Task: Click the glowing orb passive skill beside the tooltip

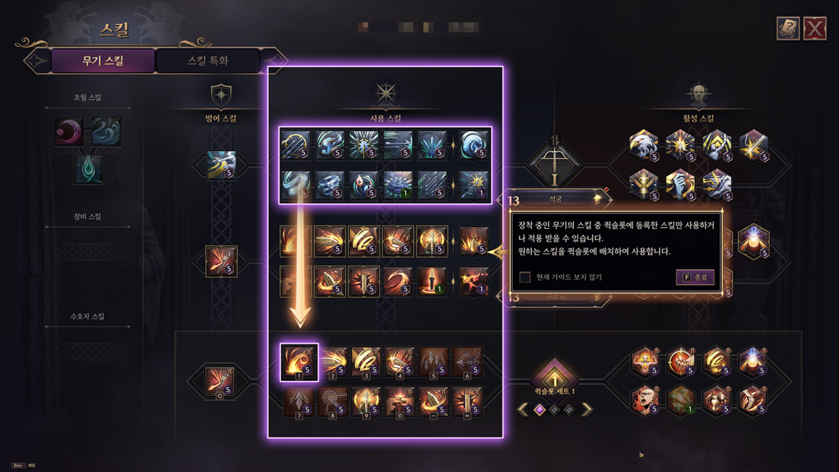Action: (x=754, y=241)
